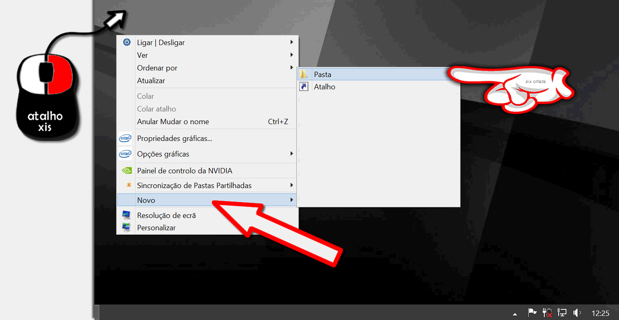Image resolution: width=619 pixels, height=320 pixels.
Task: Select the NVIDIA Control Panel icon
Action: [x=126, y=170]
